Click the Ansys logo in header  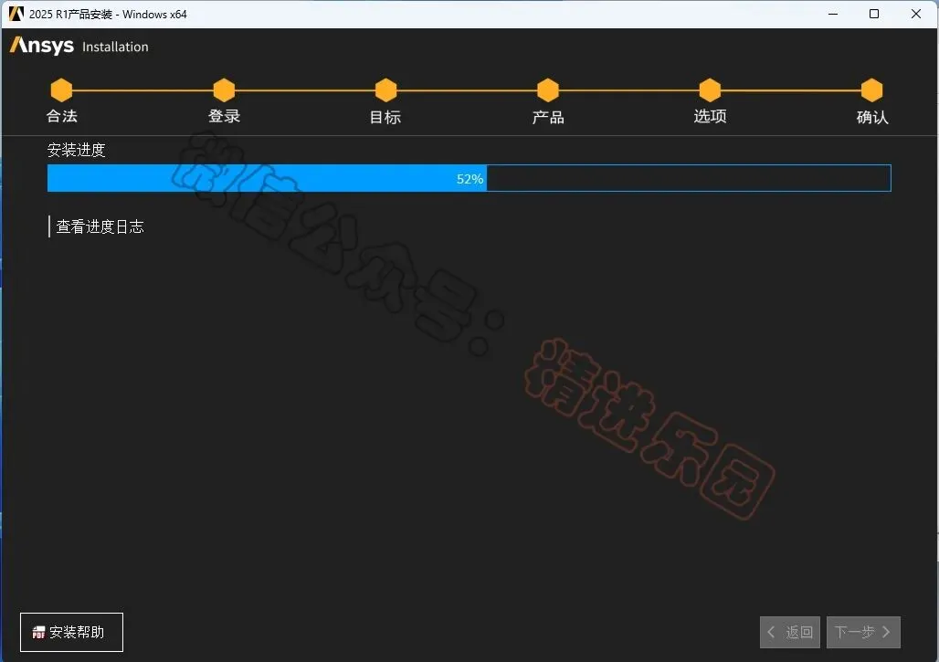[42, 46]
